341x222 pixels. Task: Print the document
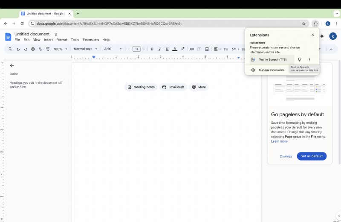coord(33,49)
